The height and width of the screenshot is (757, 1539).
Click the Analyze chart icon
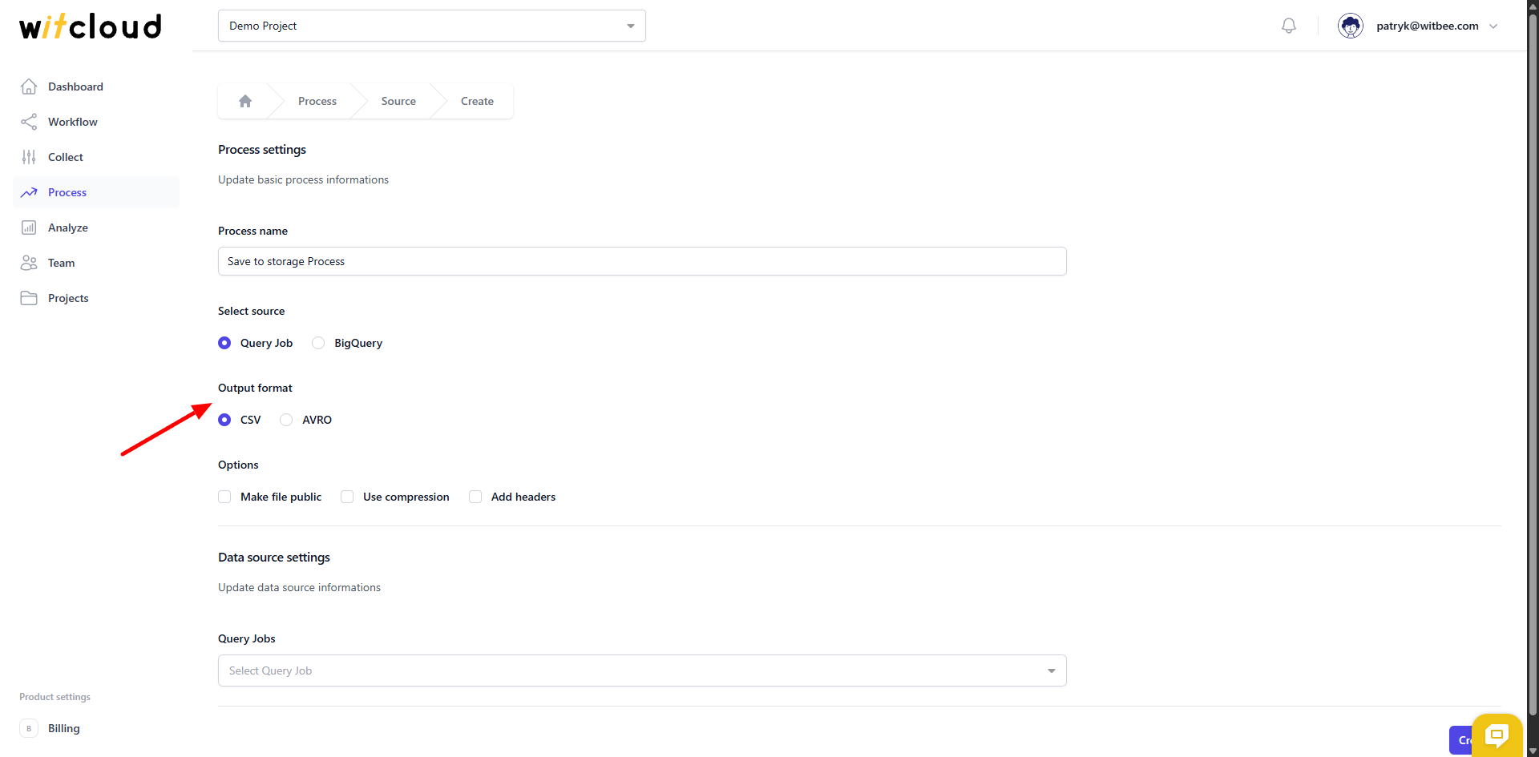[x=29, y=228]
